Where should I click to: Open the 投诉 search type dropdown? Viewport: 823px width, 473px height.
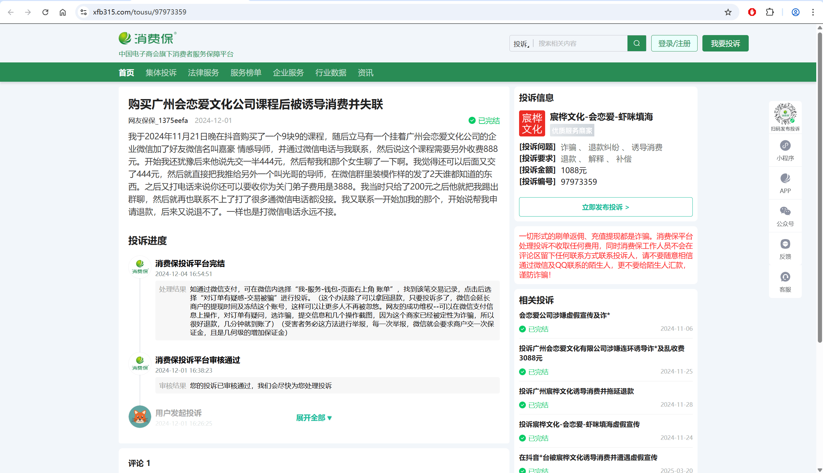click(x=521, y=43)
